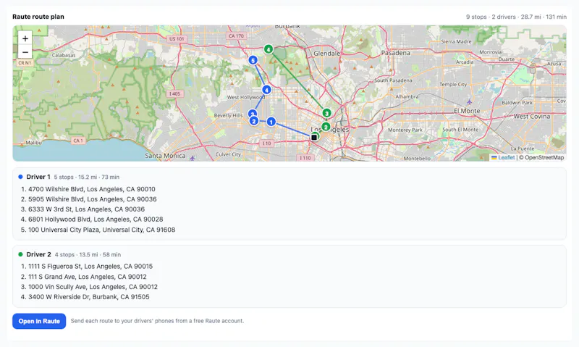This screenshot has width=579, height=347.
Task: Select stop 111 S Grand Ave address
Action: 88,277
